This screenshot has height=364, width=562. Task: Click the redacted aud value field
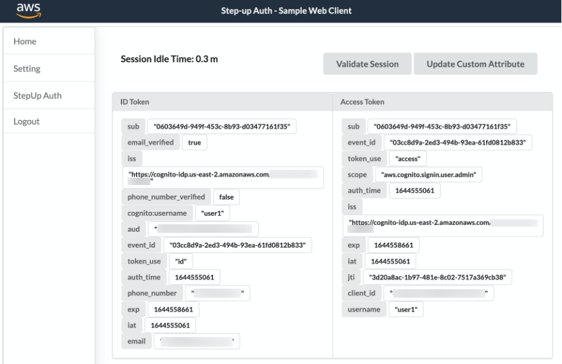click(x=203, y=229)
